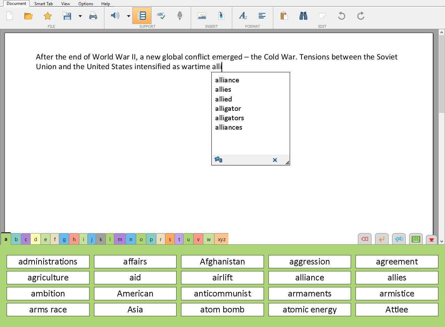
Task: Open font formatting options
Action: tap(243, 16)
